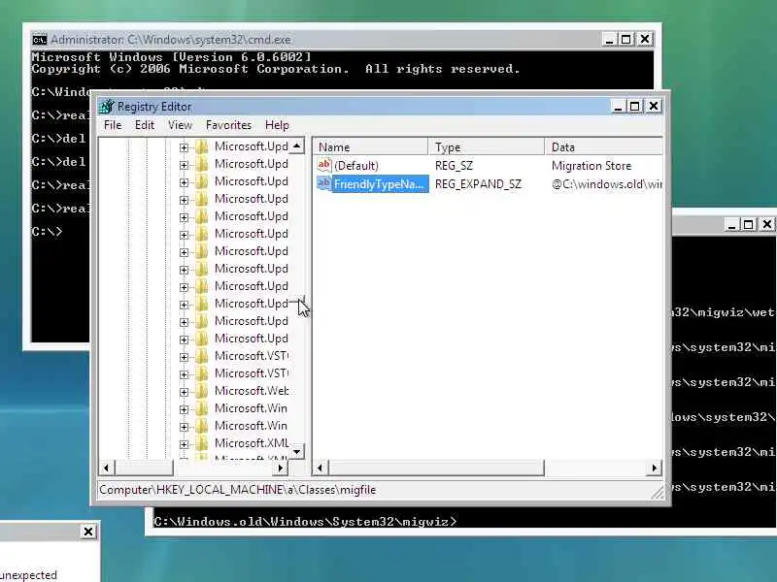The height and width of the screenshot is (582, 777).
Task: Maximize the Administrator cmd.exe window
Action: 625,40
